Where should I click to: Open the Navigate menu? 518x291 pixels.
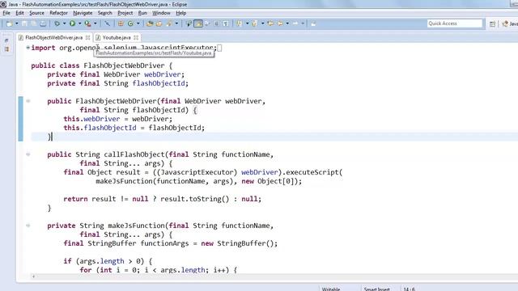(83, 13)
